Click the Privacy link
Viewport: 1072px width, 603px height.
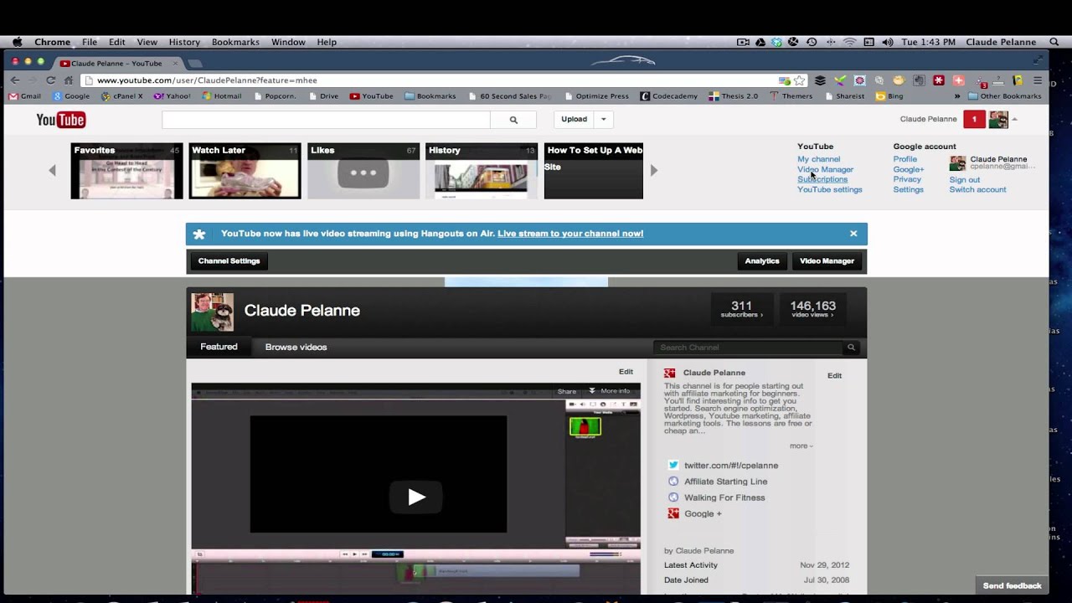coord(906,179)
